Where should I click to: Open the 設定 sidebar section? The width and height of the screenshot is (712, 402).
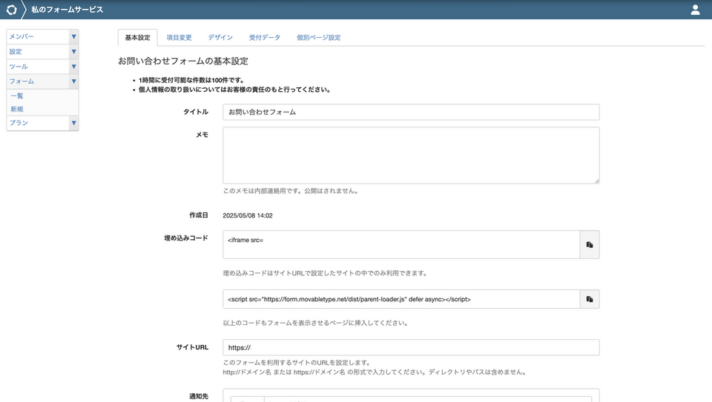38,52
